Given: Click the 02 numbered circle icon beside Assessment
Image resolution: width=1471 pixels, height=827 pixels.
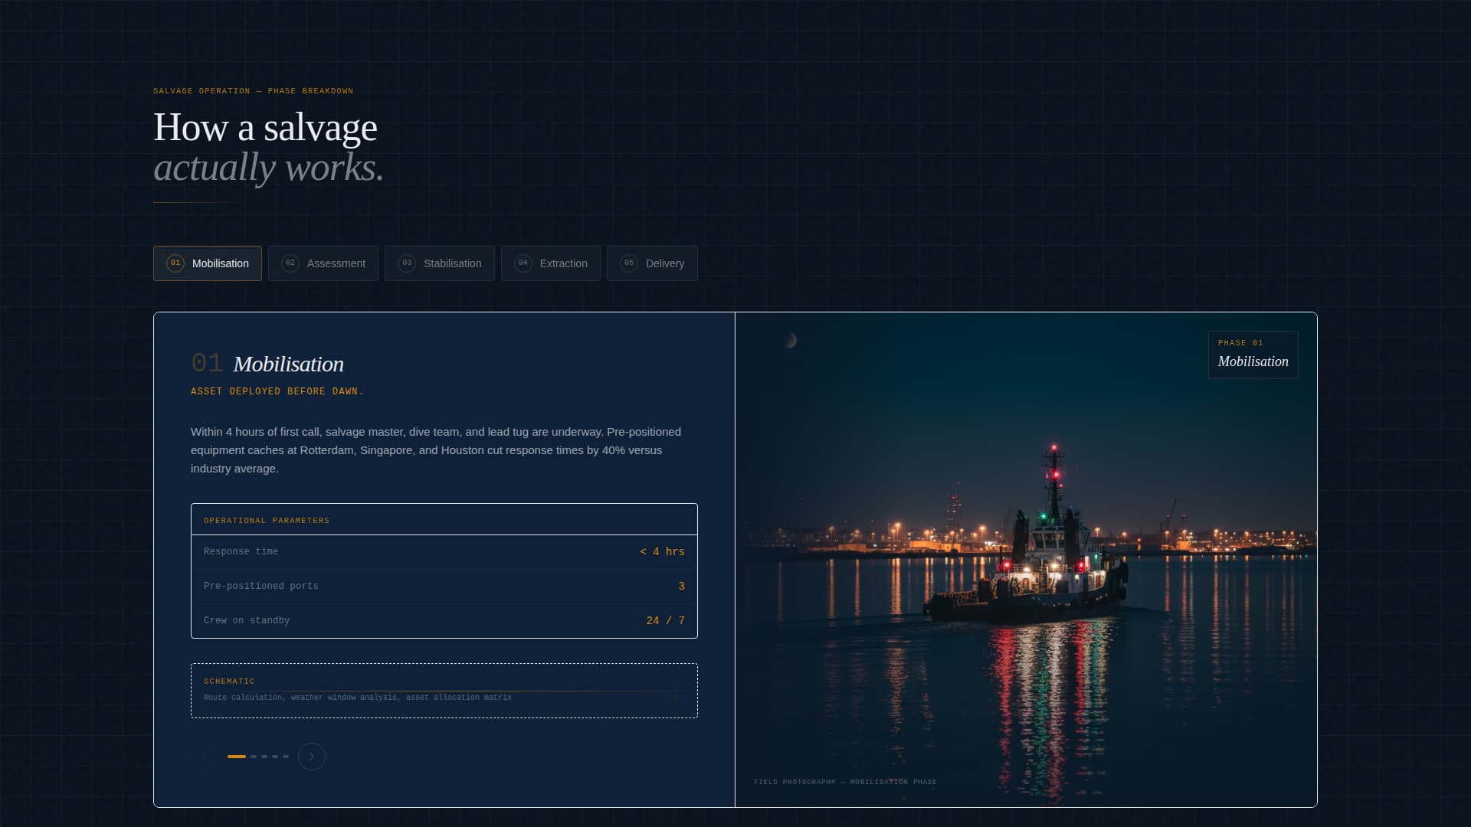Looking at the screenshot, I should pyautogui.click(x=290, y=263).
